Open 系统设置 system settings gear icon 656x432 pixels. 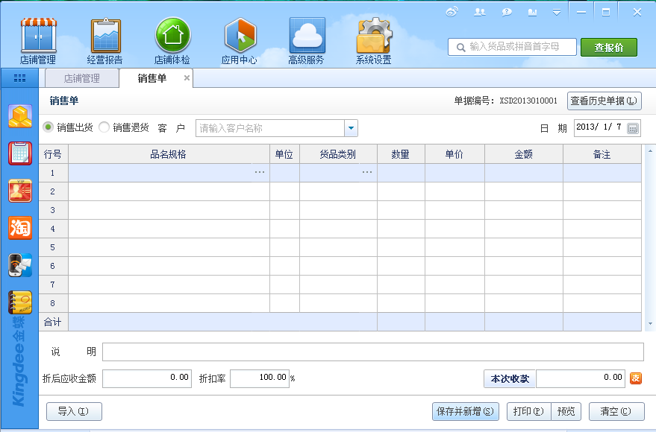374,35
